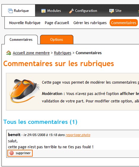This screenshot has height=167, width=139.
Task: Click the bold Modération : label
Action: coord(53,93)
